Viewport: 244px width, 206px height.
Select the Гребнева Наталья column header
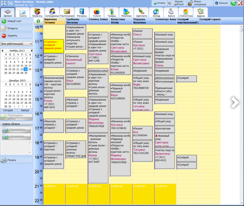click(x=76, y=21)
